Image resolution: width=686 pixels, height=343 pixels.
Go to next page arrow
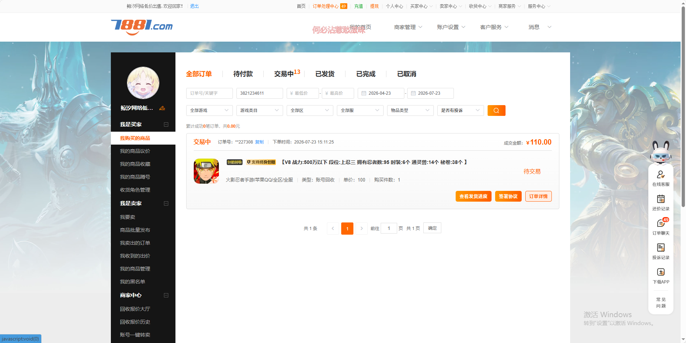click(362, 229)
